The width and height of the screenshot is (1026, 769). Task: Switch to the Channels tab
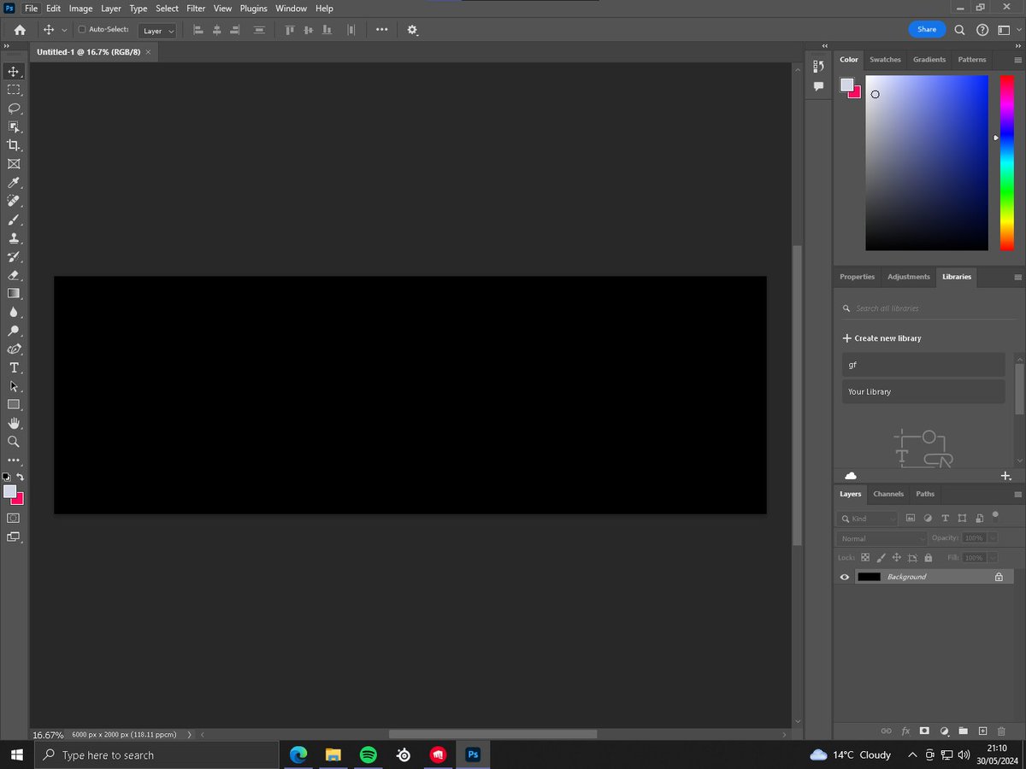click(888, 494)
